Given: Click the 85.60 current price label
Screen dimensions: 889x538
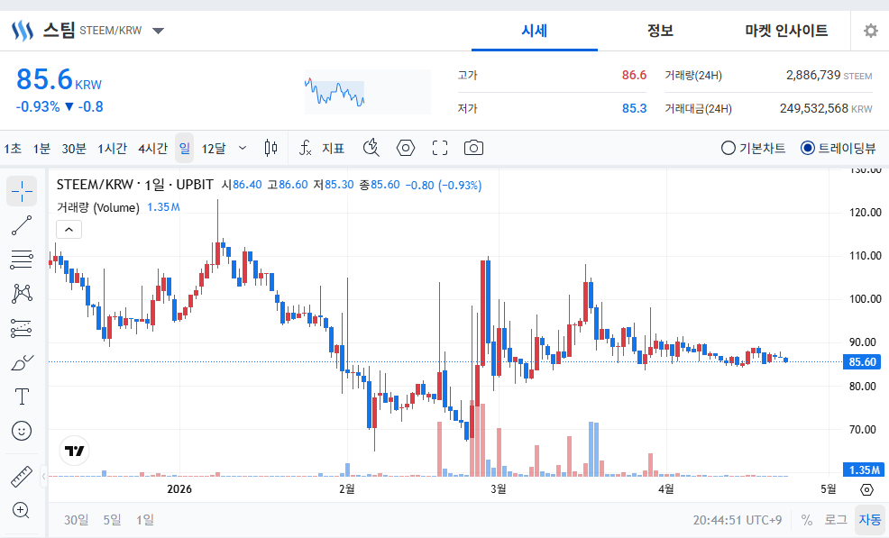Looking at the screenshot, I should pyautogui.click(x=862, y=361).
